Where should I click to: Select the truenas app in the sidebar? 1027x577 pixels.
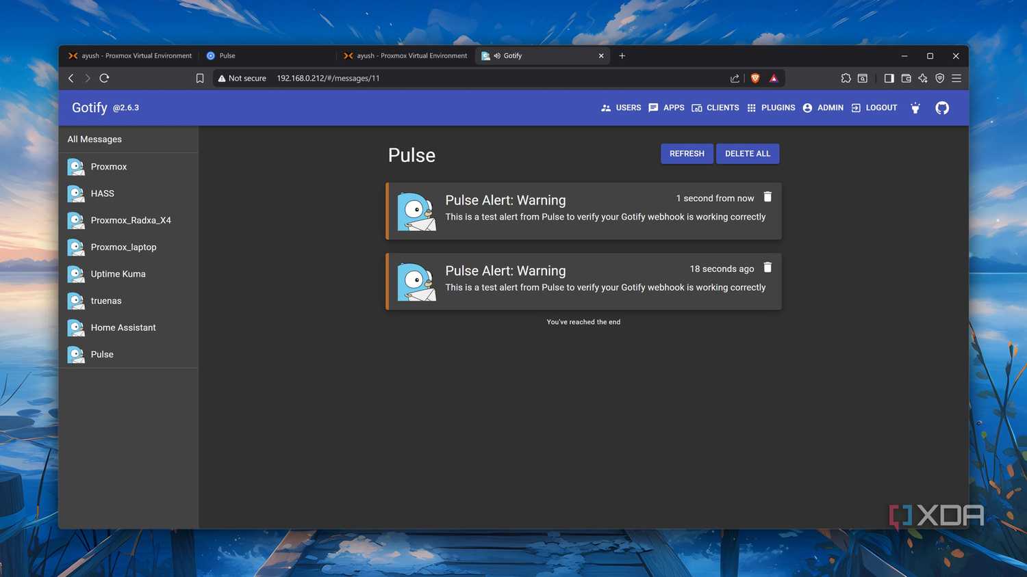coord(129,301)
